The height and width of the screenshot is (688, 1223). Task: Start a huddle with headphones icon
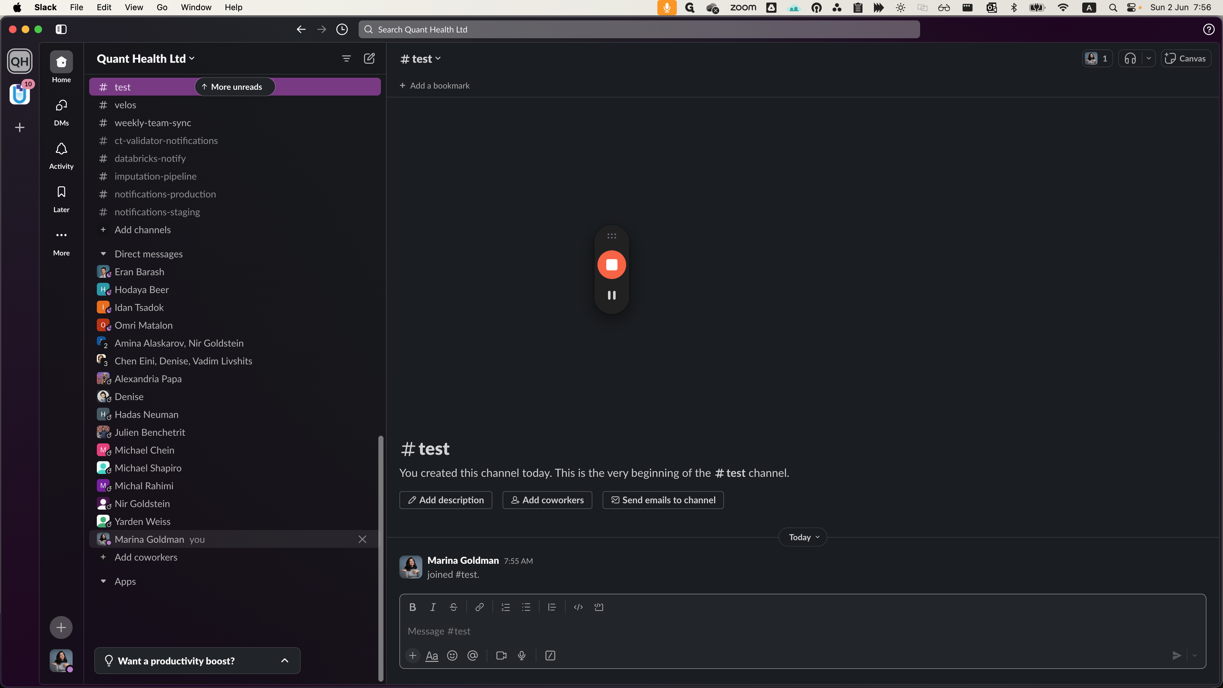[x=1130, y=58]
